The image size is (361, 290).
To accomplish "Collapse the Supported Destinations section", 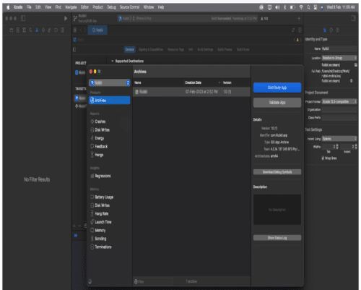I will [112, 61].
